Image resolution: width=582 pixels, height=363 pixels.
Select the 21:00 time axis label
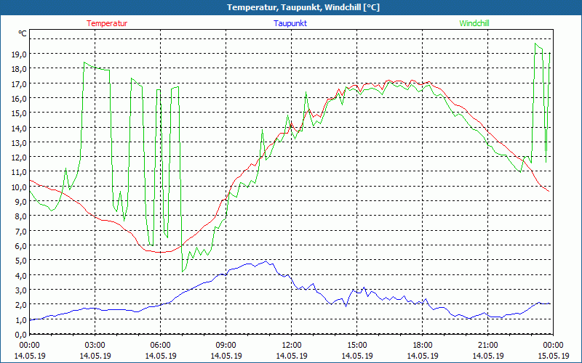(x=487, y=345)
